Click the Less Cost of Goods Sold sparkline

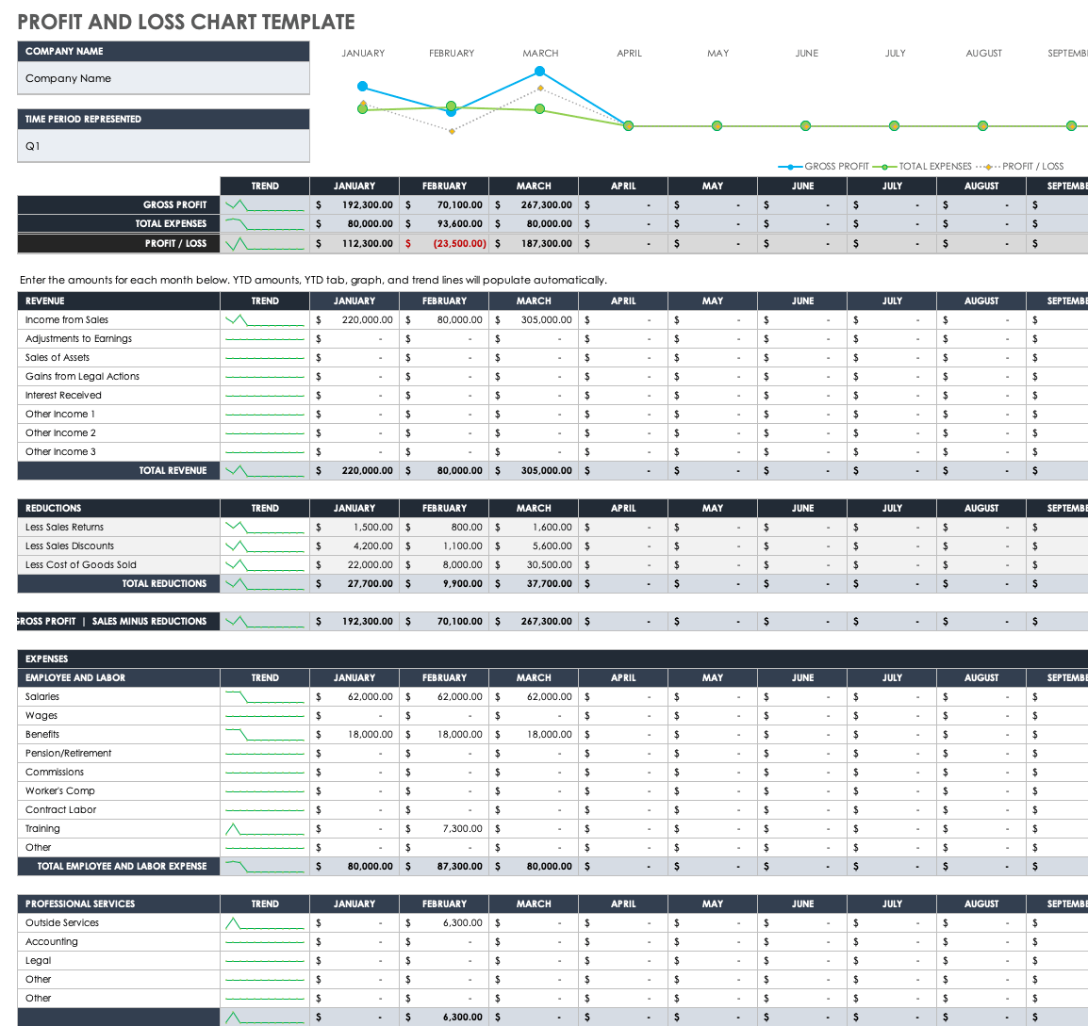pyautogui.click(x=264, y=565)
